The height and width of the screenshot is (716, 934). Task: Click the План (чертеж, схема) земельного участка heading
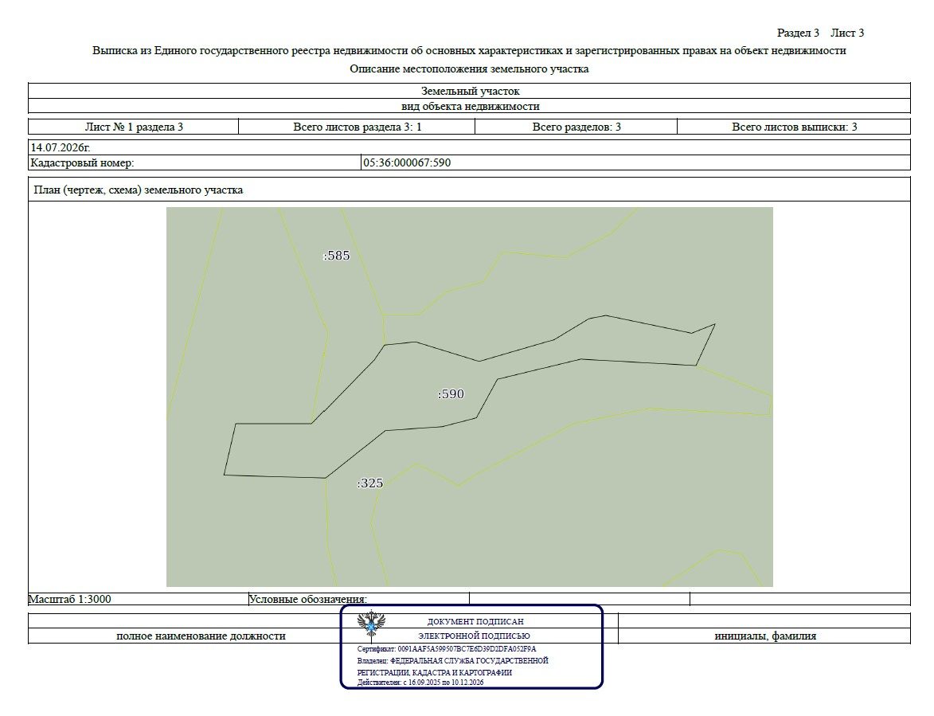(139, 190)
